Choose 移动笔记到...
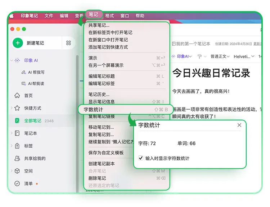Viewport: 270px width, 207px height. pyautogui.click(x=109, y=127)
